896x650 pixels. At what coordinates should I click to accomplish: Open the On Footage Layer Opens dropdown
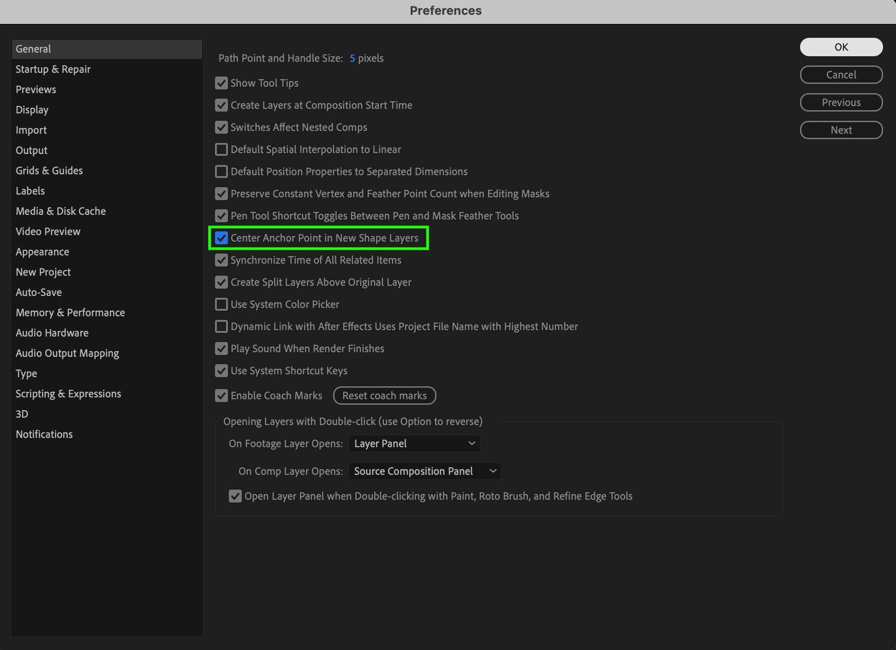414,443
